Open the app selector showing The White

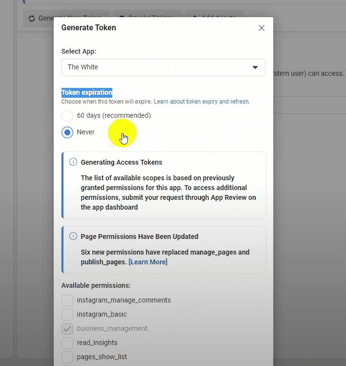click(x=163, y=67)
